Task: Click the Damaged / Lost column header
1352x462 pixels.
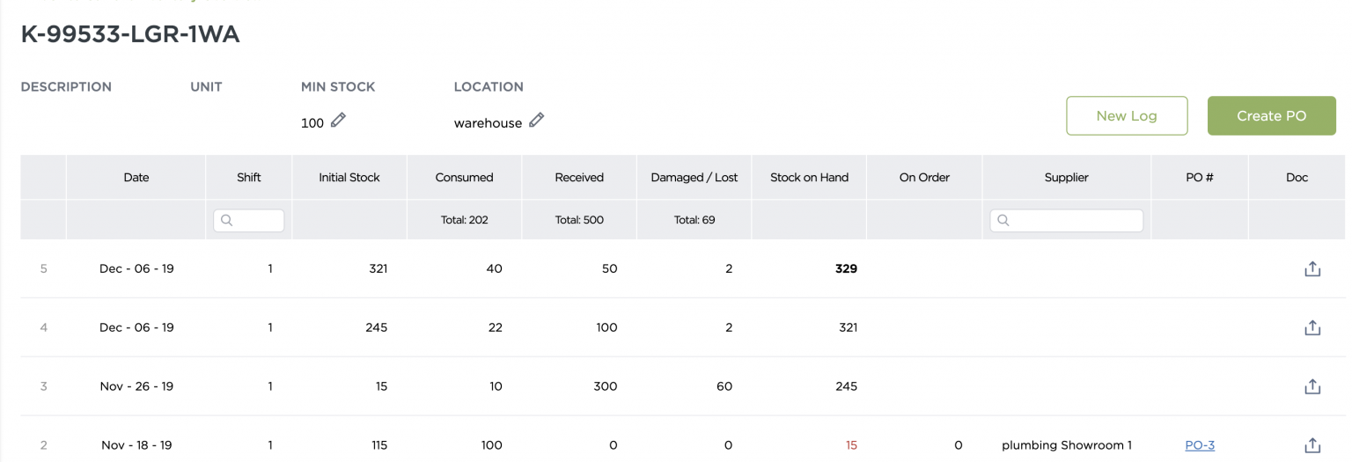Action: pyautogui.click(x=694, y=178)
